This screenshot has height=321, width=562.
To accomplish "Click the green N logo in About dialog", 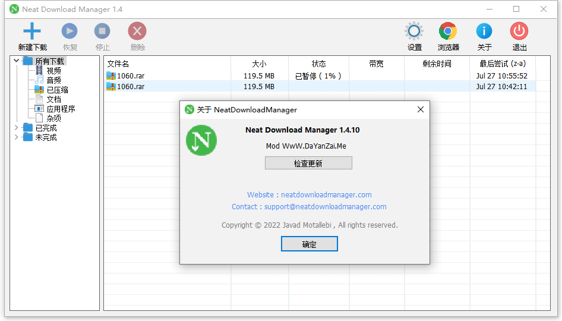I will [x=201, y=140].
